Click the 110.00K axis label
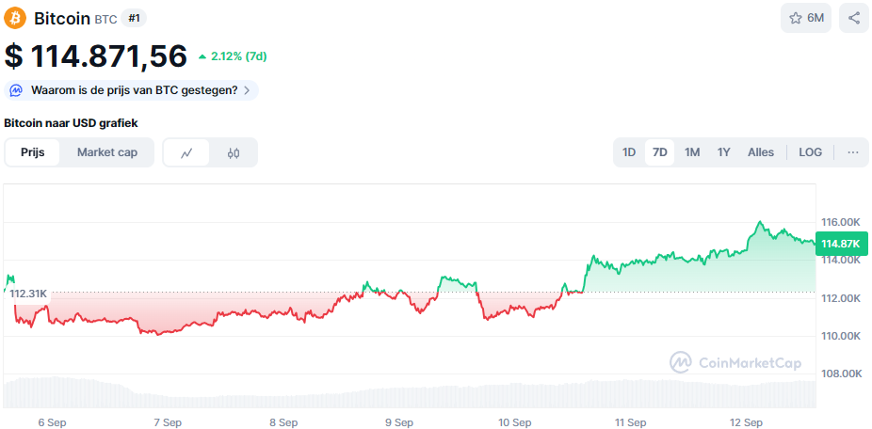Image resolution: width=872 pixels, height=429 pixels. point(841,336)
